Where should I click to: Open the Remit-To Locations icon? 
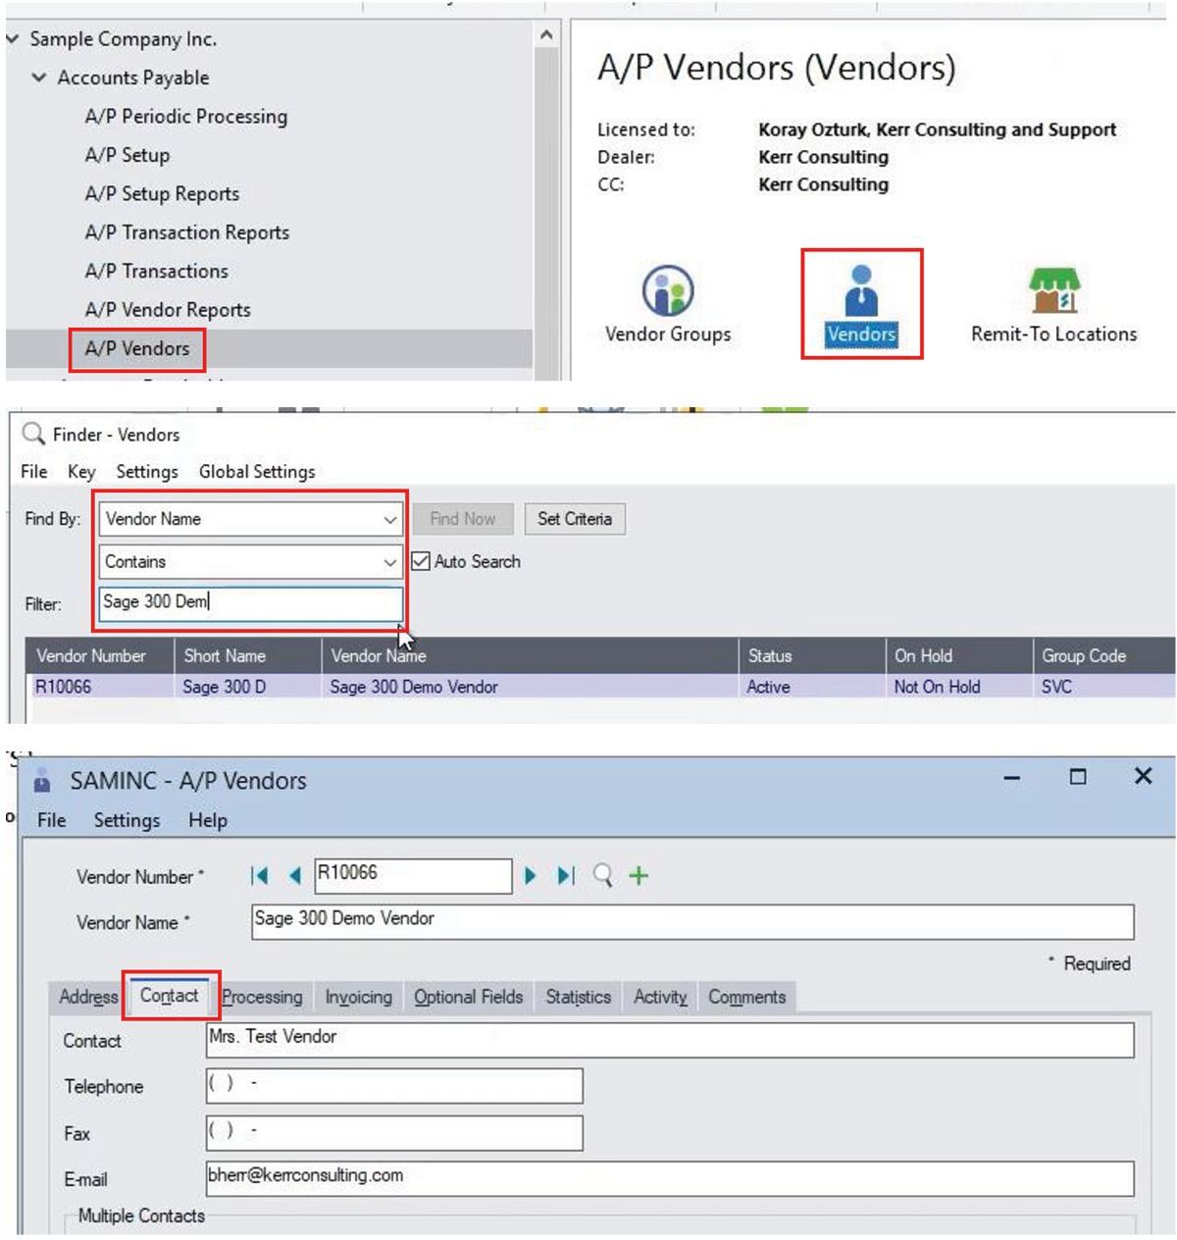1053,305
